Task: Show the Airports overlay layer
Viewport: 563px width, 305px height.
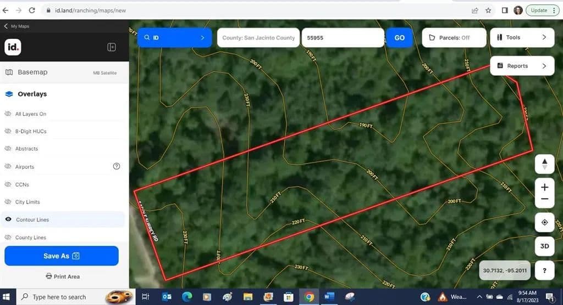Action: 8,167
